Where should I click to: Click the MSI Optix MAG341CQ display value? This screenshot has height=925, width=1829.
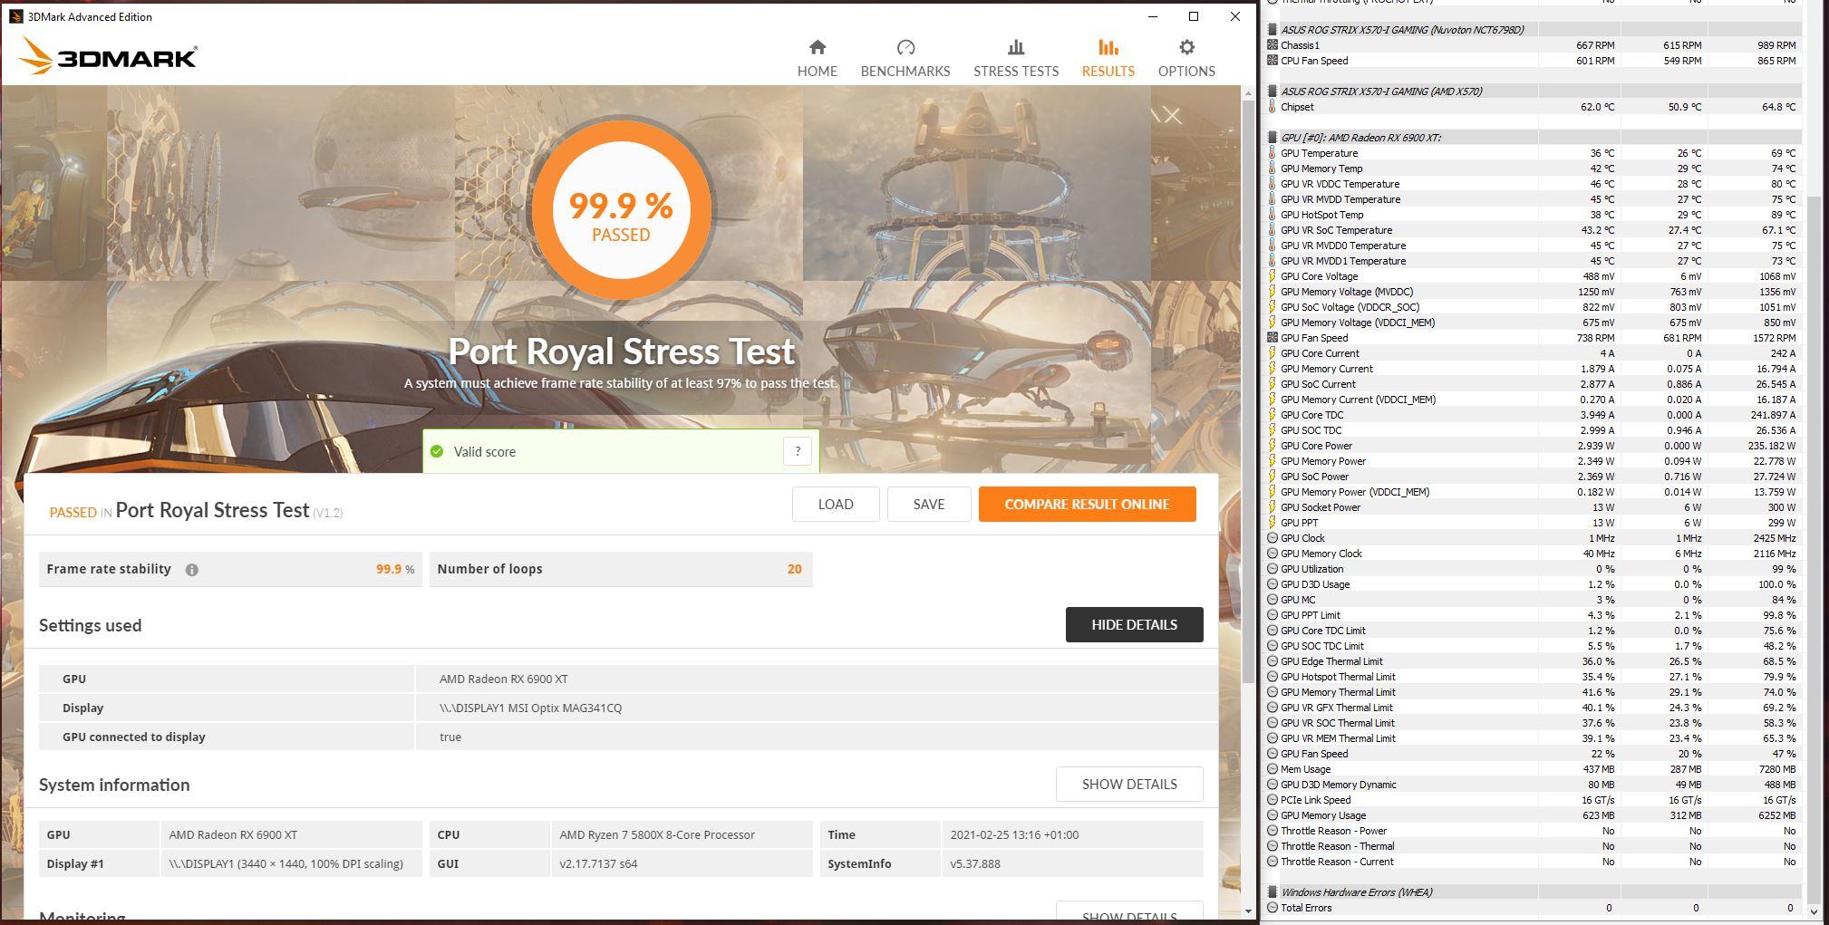(x=530, y=708)
